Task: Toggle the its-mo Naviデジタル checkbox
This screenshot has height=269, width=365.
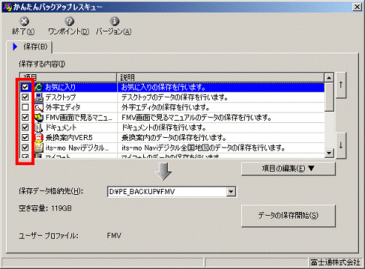Action: point(25,147)
